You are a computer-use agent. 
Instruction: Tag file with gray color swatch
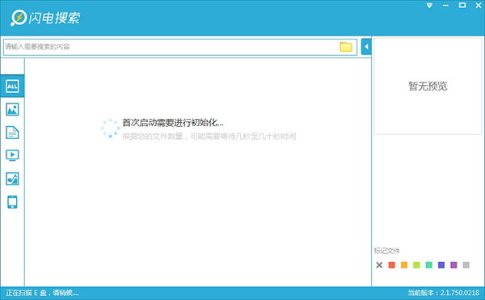click(x=466, y=265)
